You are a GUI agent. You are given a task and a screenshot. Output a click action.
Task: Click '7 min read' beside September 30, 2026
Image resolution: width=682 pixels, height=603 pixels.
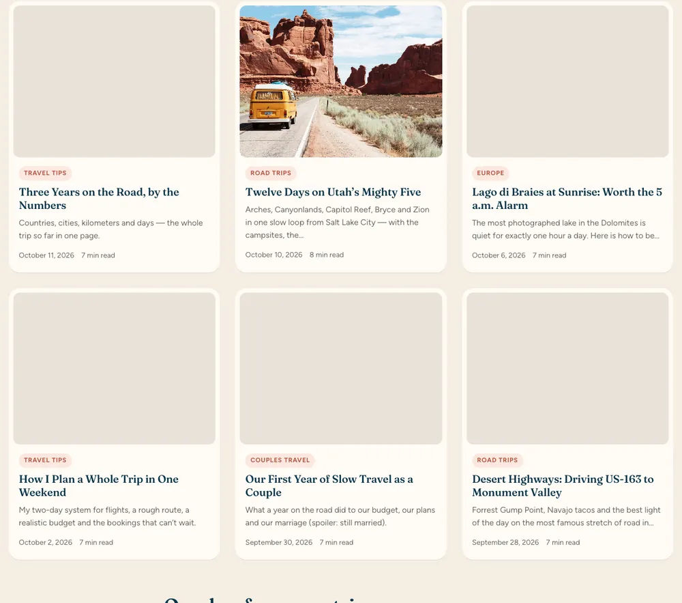[x=336, y=542]
